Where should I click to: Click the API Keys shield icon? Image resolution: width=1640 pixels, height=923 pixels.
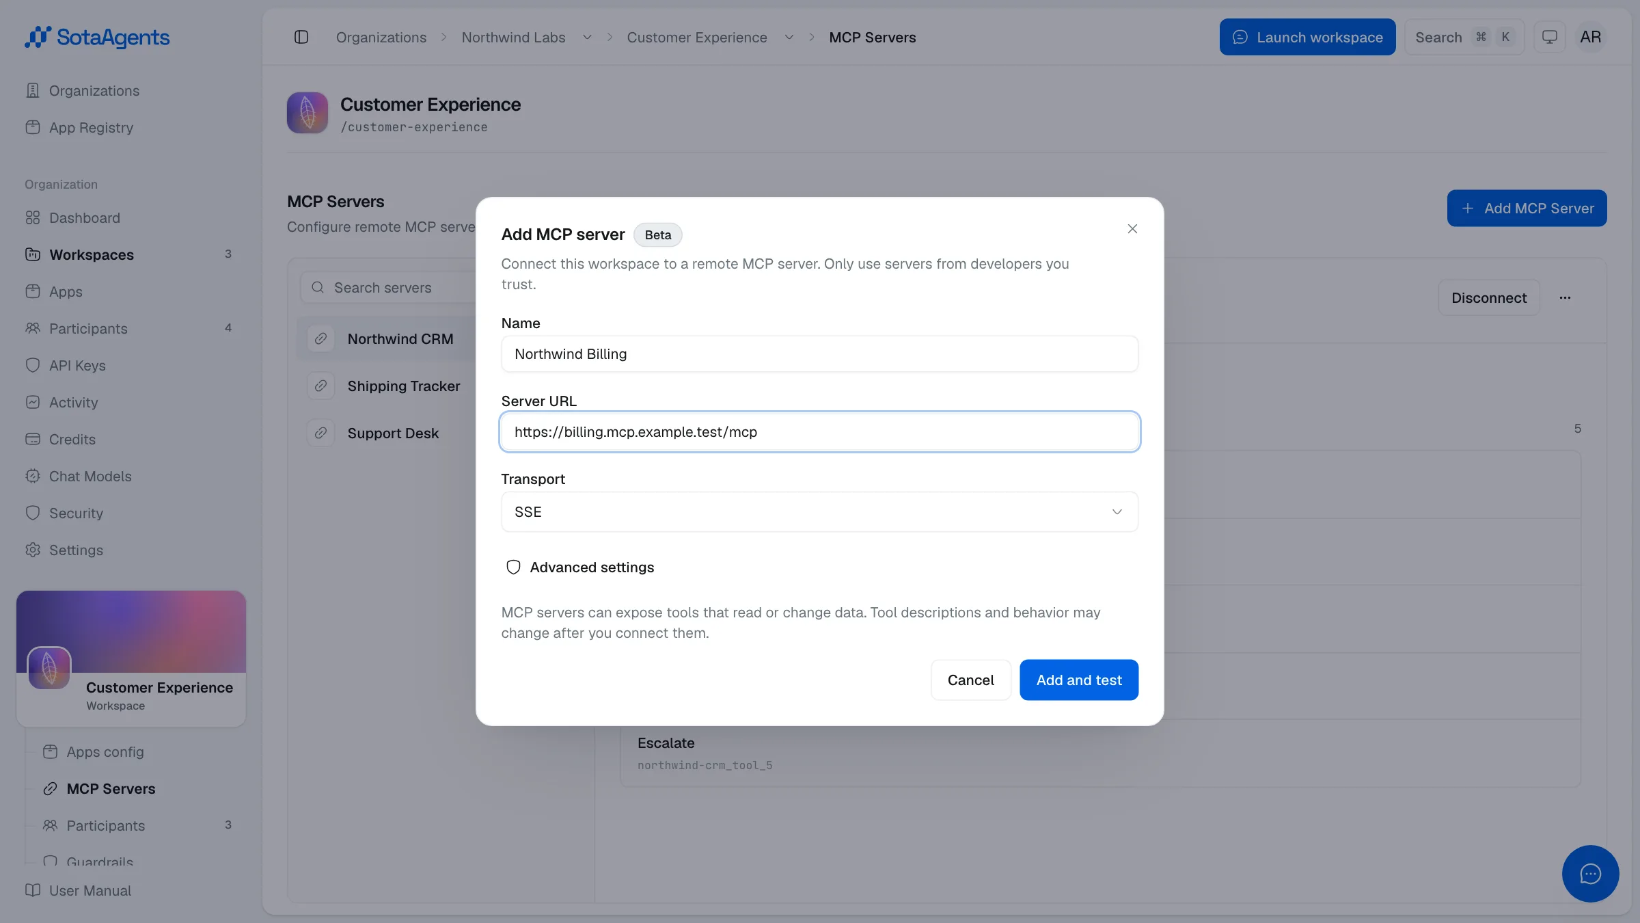[33, 365]
